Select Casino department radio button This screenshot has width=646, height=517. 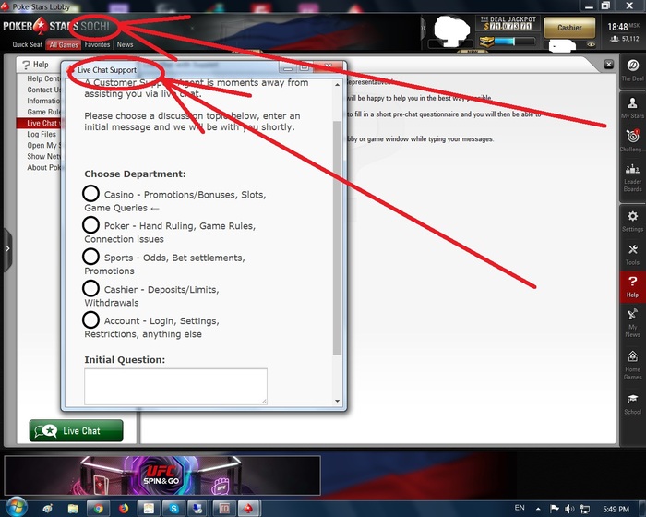90,193
